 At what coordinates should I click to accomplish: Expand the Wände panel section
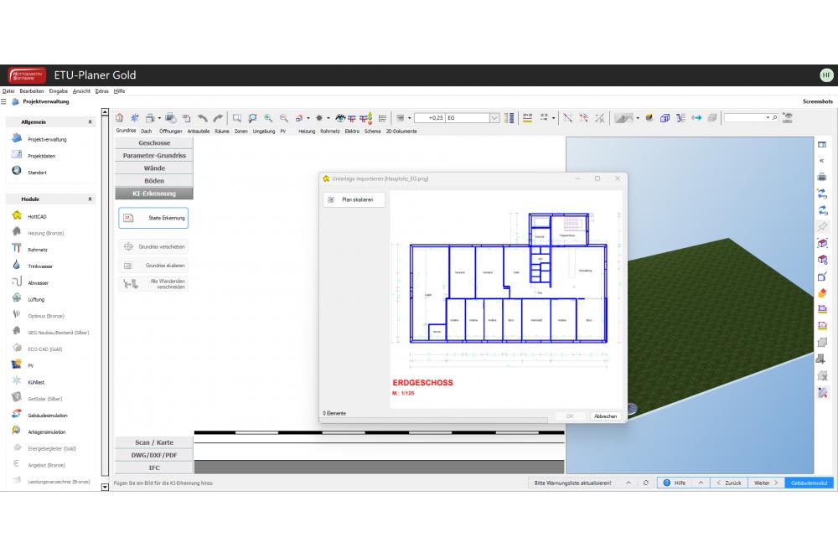[154, 168]
